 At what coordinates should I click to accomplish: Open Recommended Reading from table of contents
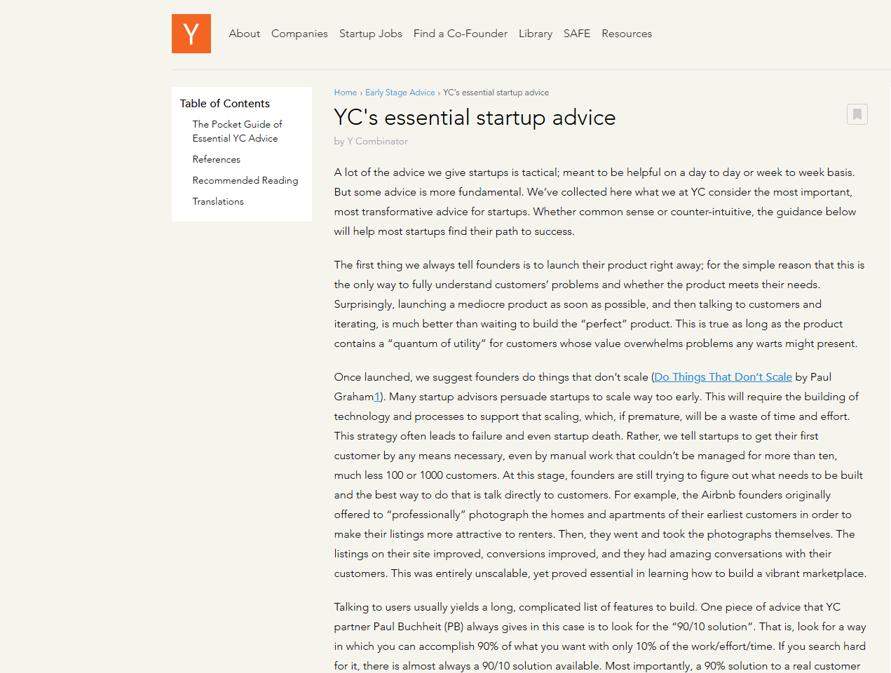245,180
